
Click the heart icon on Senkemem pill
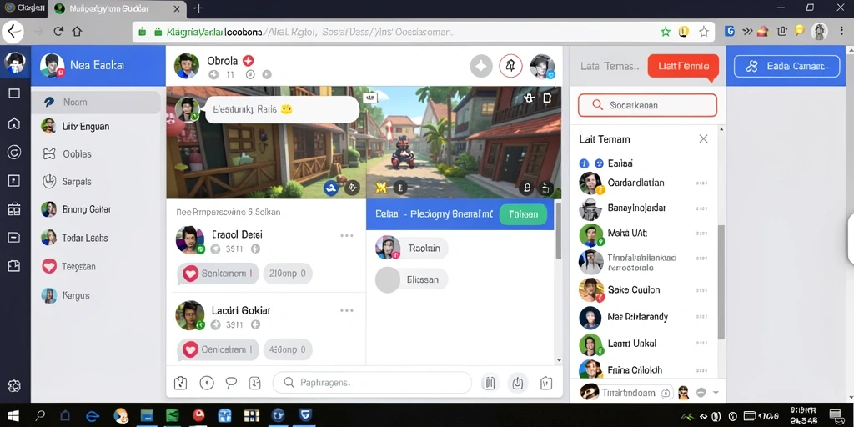coord(190,274)
